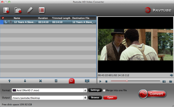Image resolution: width=174 pixels, height=107 pixels.
Task: Sort by Duration column header
Action: pyautogui.click(x=43, y=18)
